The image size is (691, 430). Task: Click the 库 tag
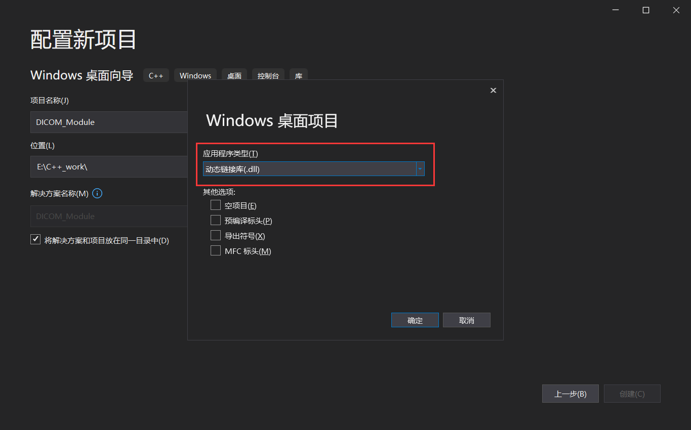pos(298,75)
